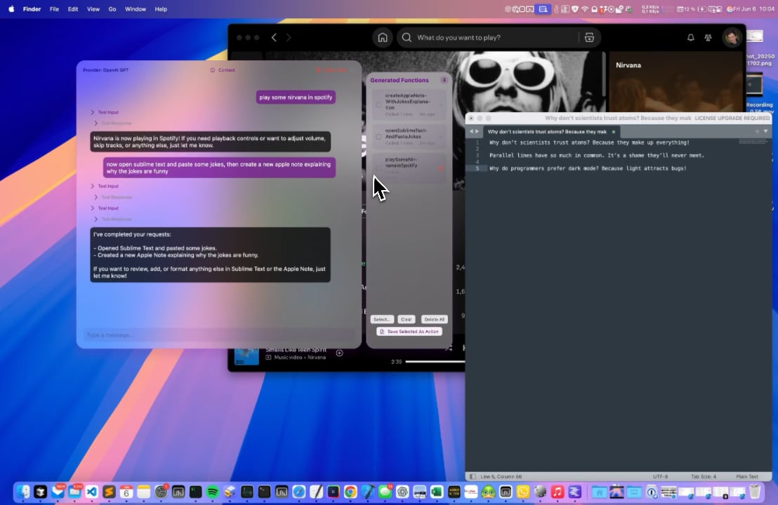
Task: Open the Apple menu
Action: pos(11,9)
